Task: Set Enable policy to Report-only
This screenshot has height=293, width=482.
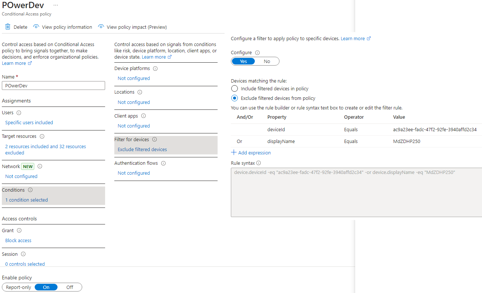Action: click(18, 287)
